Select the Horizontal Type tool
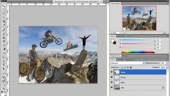The image size is (170, 96). pos(4,65)
